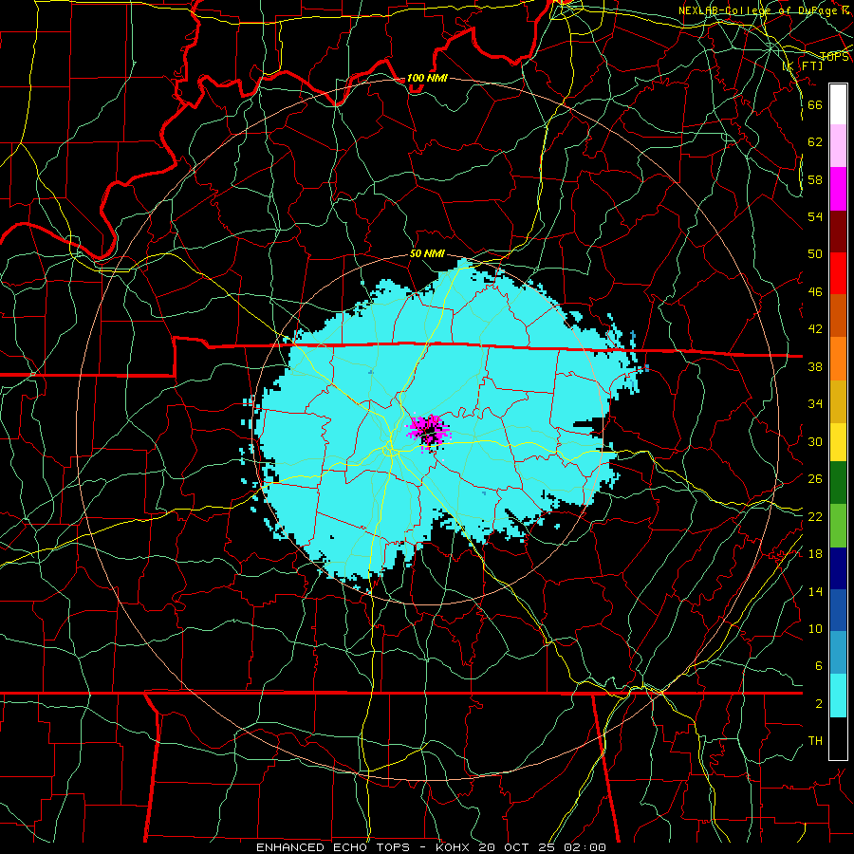Viewport: 854px width, 854px height.
Task: Click the '50' legend label
Action: [x=815, y=253]
